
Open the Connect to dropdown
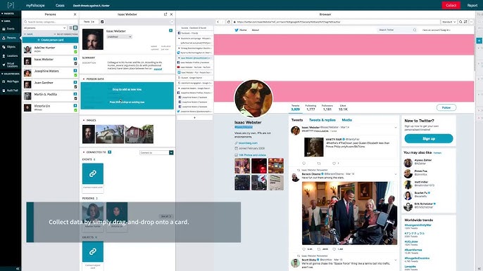pyautogui.click(x=156, y=152)
